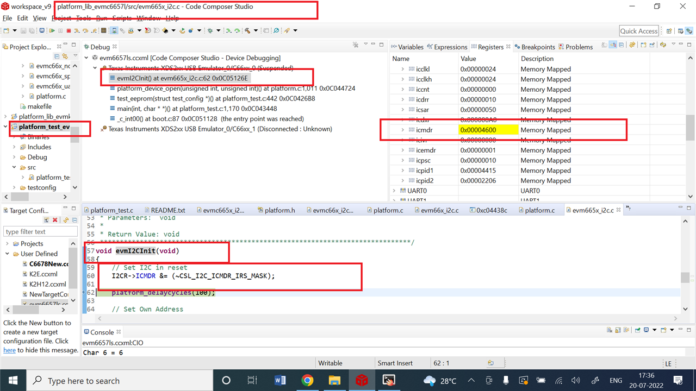Open the Word icon in taskbar
Image resolution: width=696 pixels, height=391 pixels.
click(280, 380)
